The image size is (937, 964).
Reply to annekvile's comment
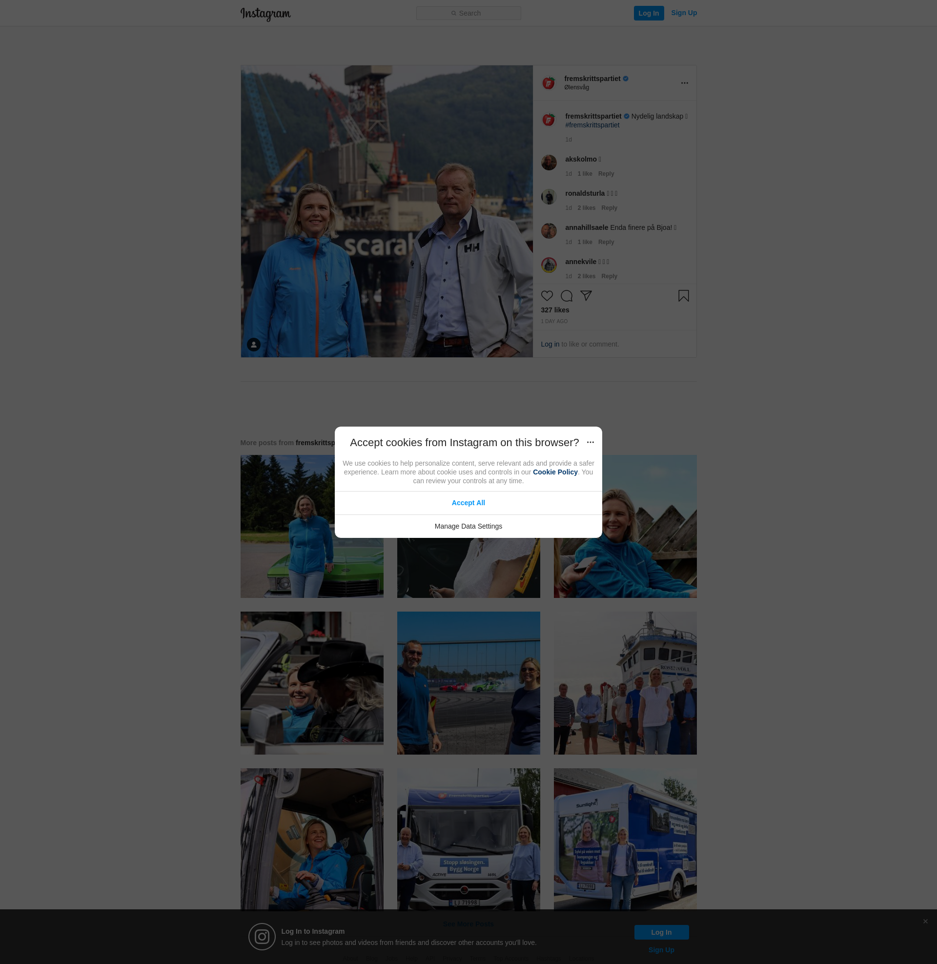609,277
